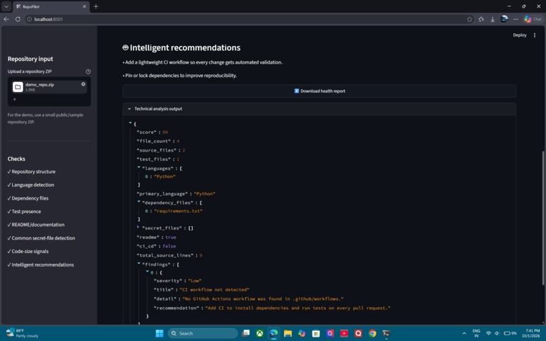Open the browser Favorites icon

481,19
